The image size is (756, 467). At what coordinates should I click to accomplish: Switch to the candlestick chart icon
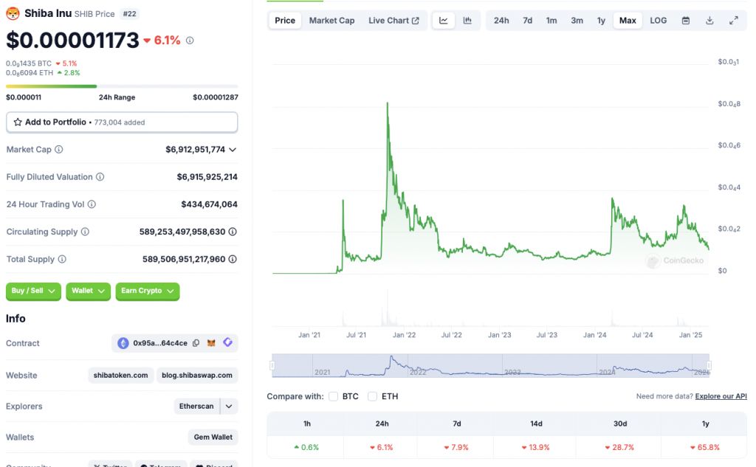467,20
